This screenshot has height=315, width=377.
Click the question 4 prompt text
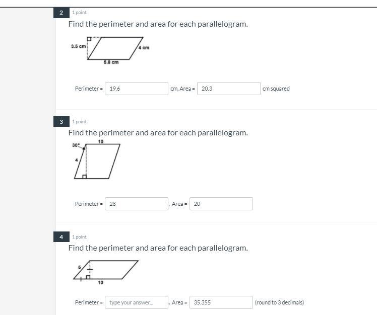pos(158,248)
